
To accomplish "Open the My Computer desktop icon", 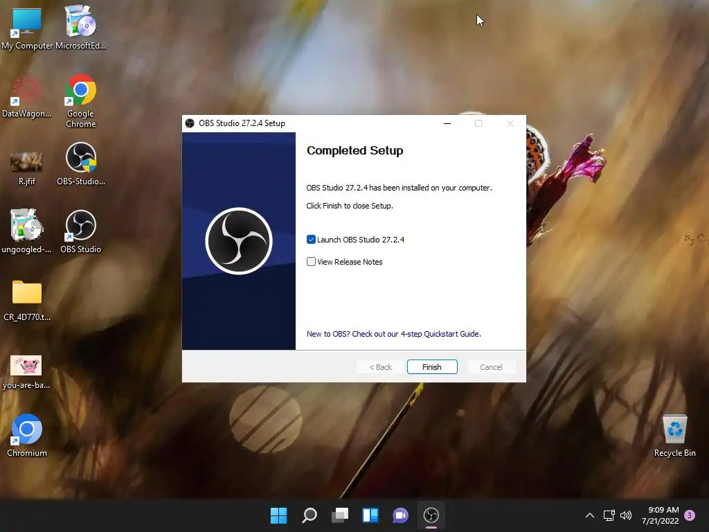I will coord(27,27).
